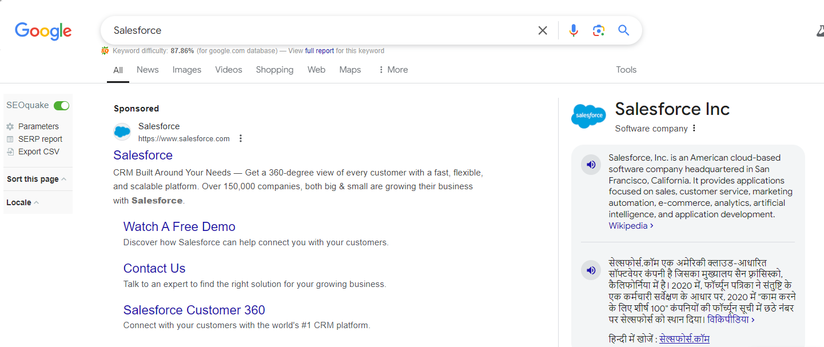Switch to the News tab
Screen dimensions: 824x347
tap(148, 70)
